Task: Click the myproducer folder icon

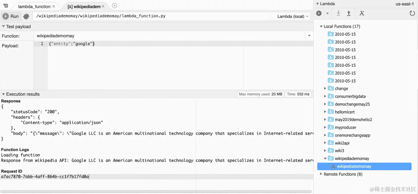Action: coord(331,127)
